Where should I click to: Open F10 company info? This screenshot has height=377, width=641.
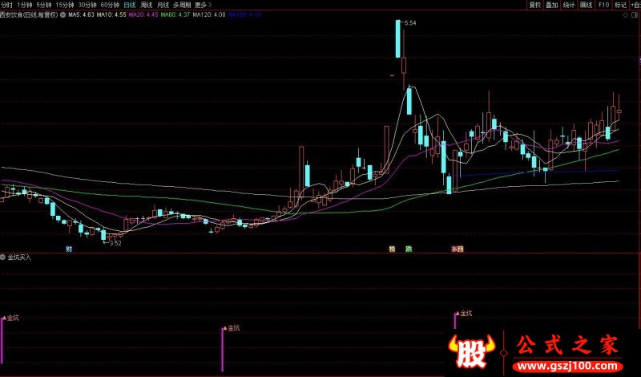tap(603, 5)
